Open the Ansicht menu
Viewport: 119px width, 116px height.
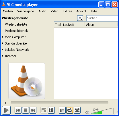coord(81,11)
